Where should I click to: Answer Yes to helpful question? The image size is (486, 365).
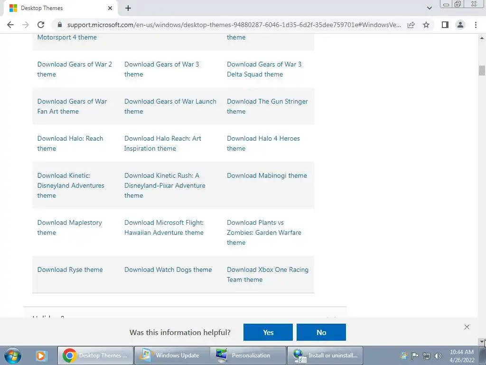[268, 332]
